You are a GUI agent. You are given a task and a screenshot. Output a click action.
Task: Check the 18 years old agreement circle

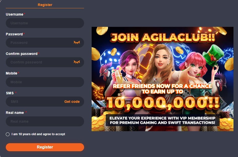click(x=8, y=134)
